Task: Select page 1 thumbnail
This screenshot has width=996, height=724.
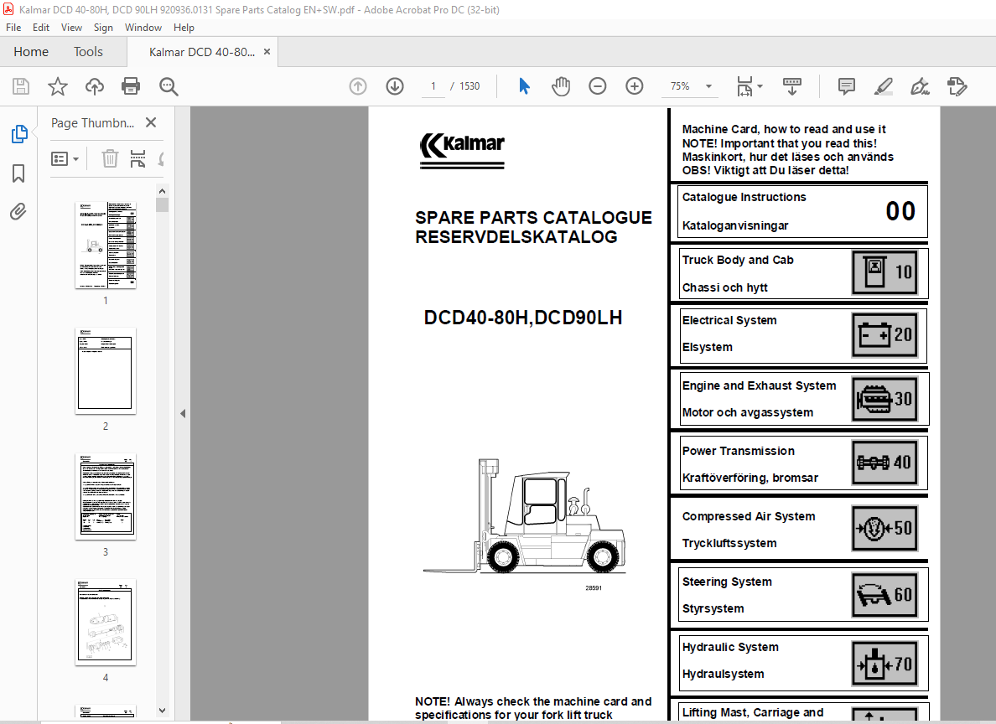Action: (106, 246)
